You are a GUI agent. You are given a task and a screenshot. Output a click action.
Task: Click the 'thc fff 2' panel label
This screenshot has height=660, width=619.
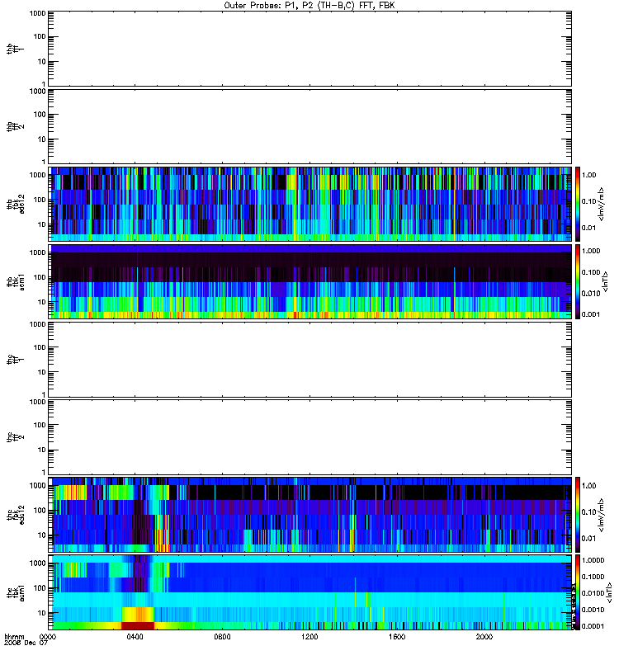[16, 437]
